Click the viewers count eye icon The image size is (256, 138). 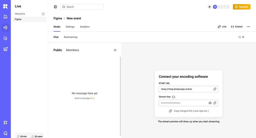tap(240, 37)
